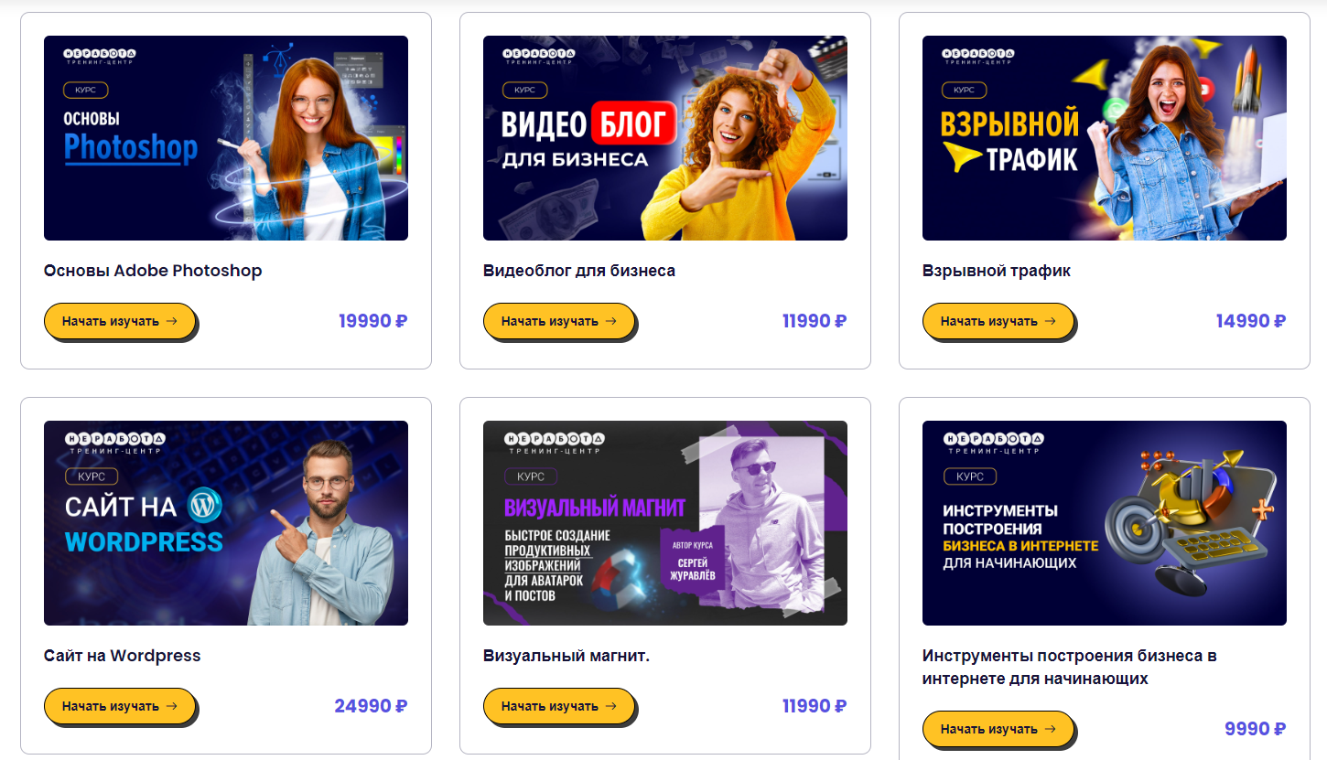
Task: Open Инструменты построения бизнеса в интернете title
Action: [1070, 667]
